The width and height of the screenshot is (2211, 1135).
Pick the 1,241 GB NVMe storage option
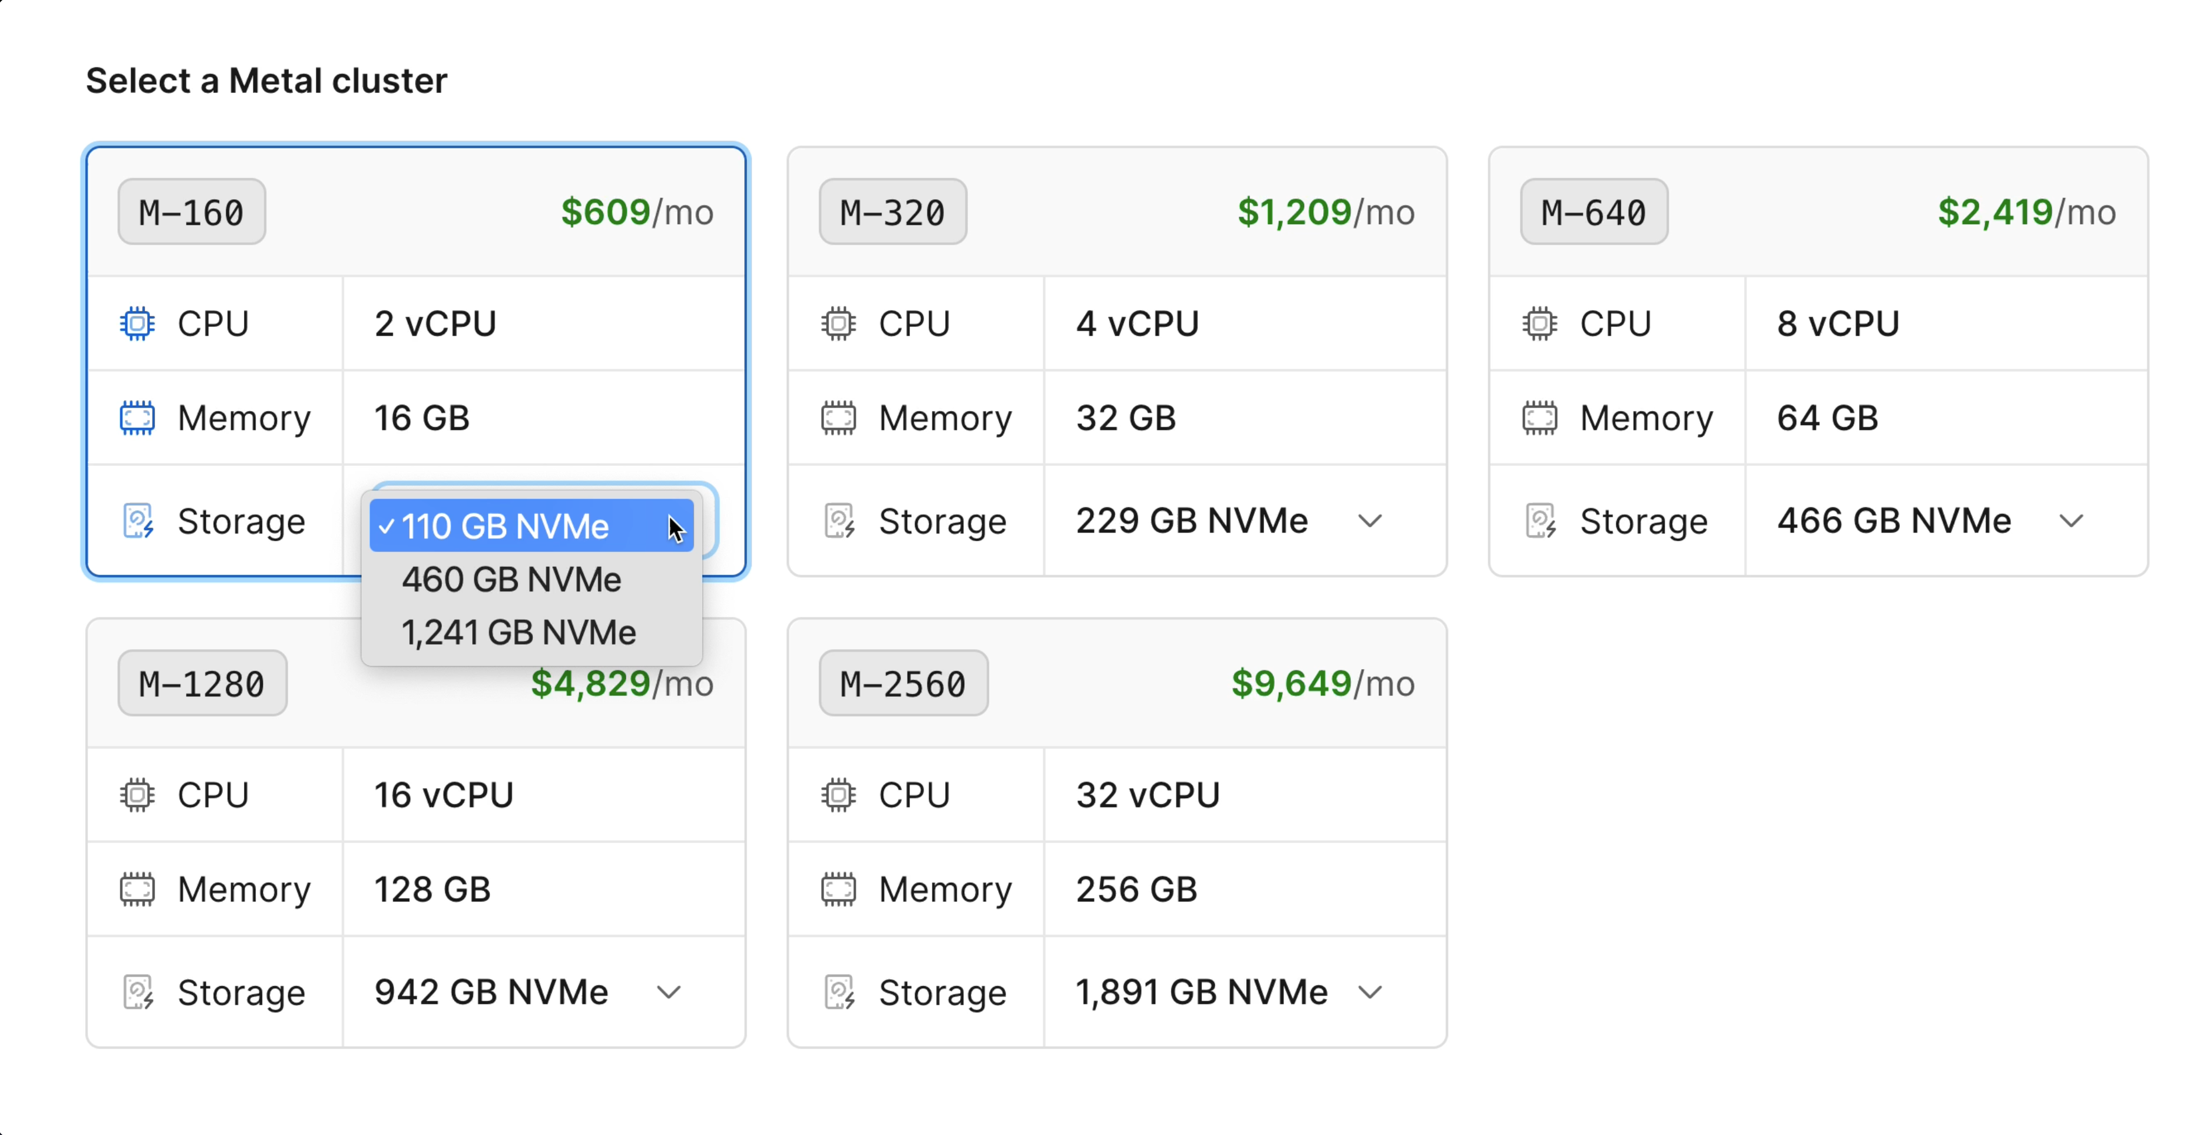[x=518, y=633]
